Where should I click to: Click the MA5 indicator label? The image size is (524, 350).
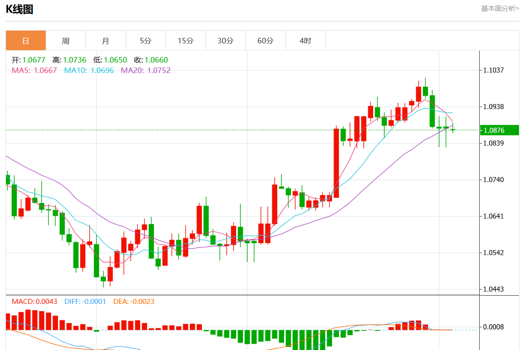34,70
